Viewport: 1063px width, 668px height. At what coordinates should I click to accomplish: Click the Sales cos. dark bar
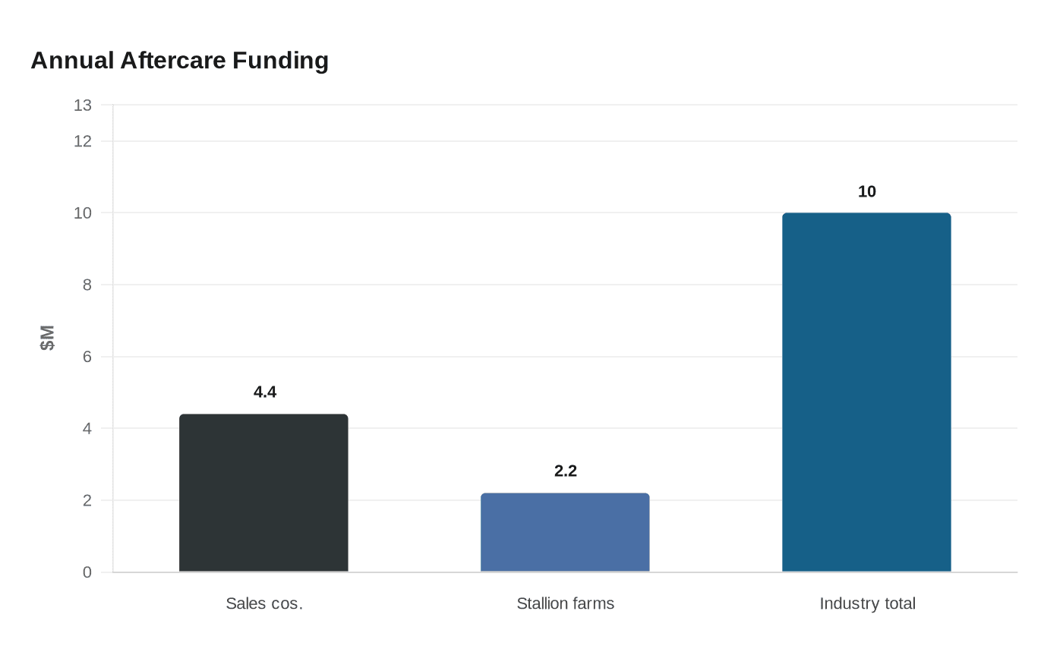pos(263,493)
